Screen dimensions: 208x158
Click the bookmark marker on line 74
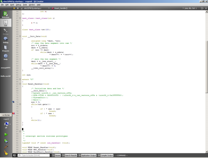pos(14,102)
